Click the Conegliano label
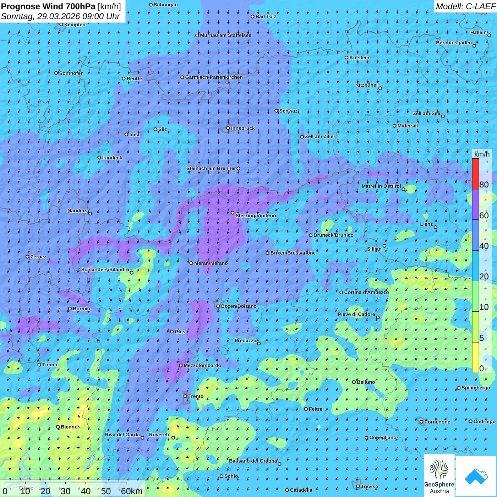 [x=383, y=437]
